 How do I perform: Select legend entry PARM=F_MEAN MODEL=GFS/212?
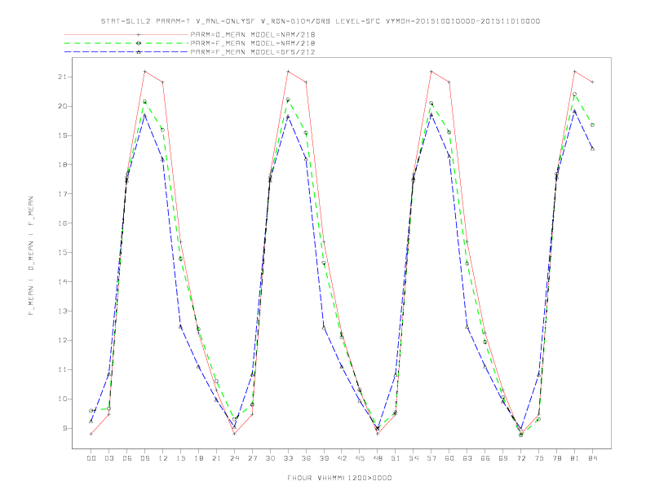[x=253, y=52]
